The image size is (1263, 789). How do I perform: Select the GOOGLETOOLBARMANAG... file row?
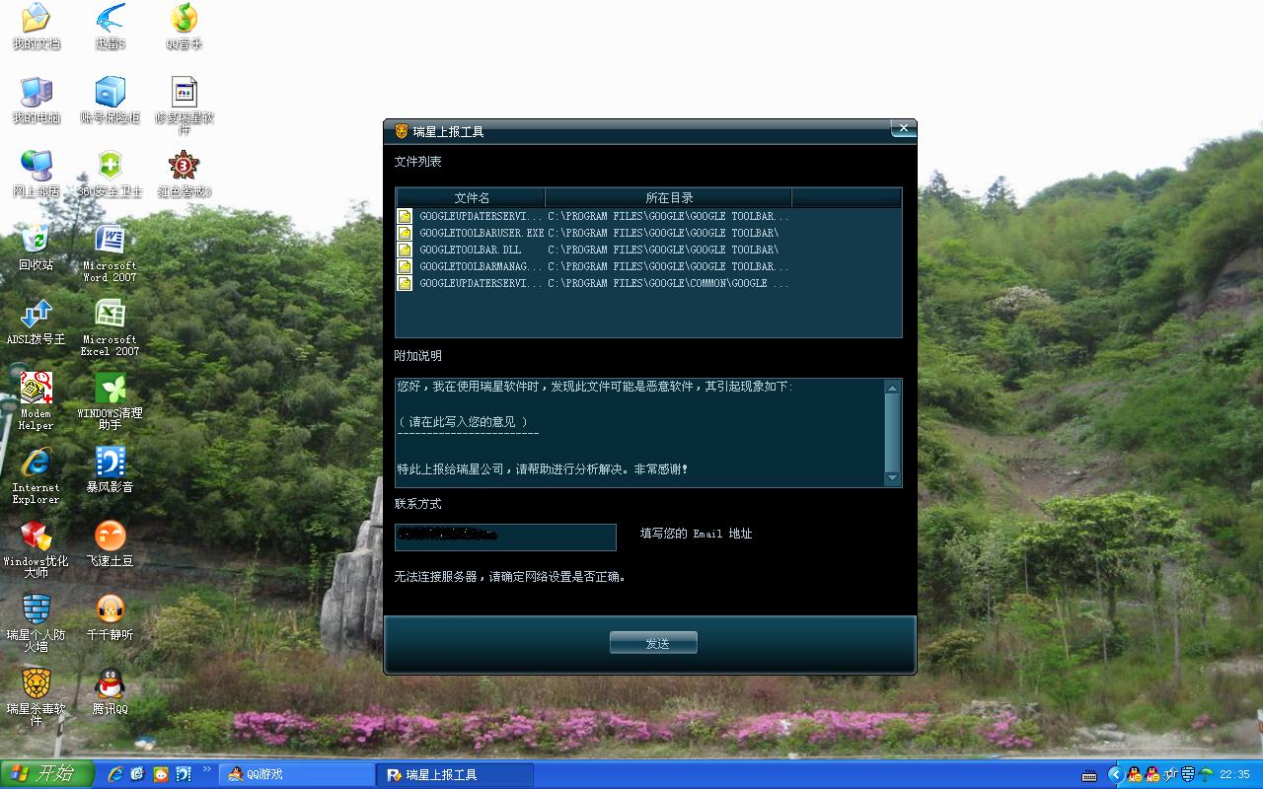coord(648,266)
